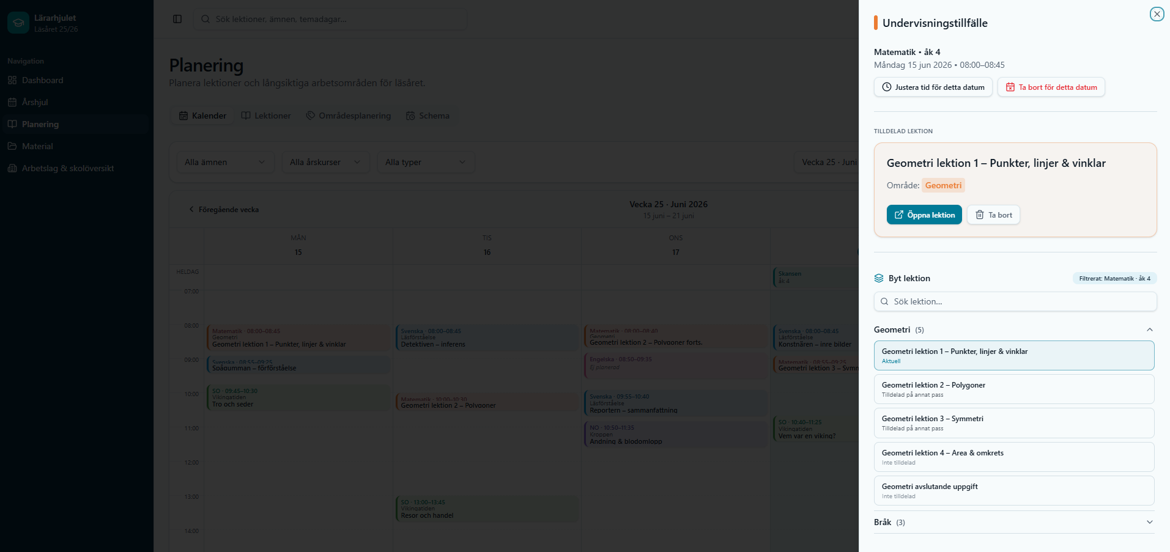Open Vem var en viking? event
Screen dimensions: 1170x552
click(x=816, y=429)
